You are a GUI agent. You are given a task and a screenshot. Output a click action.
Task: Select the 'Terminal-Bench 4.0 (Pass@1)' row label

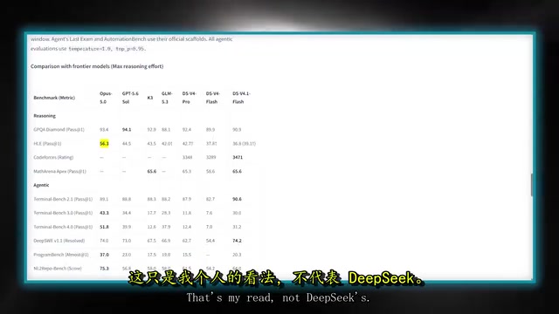click(x=63, y=227)
